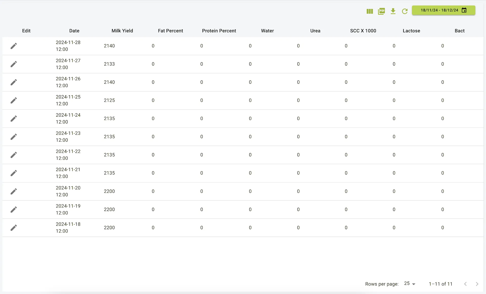Edit the 2024-11-25 record
486x294 pixels.
(14, 100)
